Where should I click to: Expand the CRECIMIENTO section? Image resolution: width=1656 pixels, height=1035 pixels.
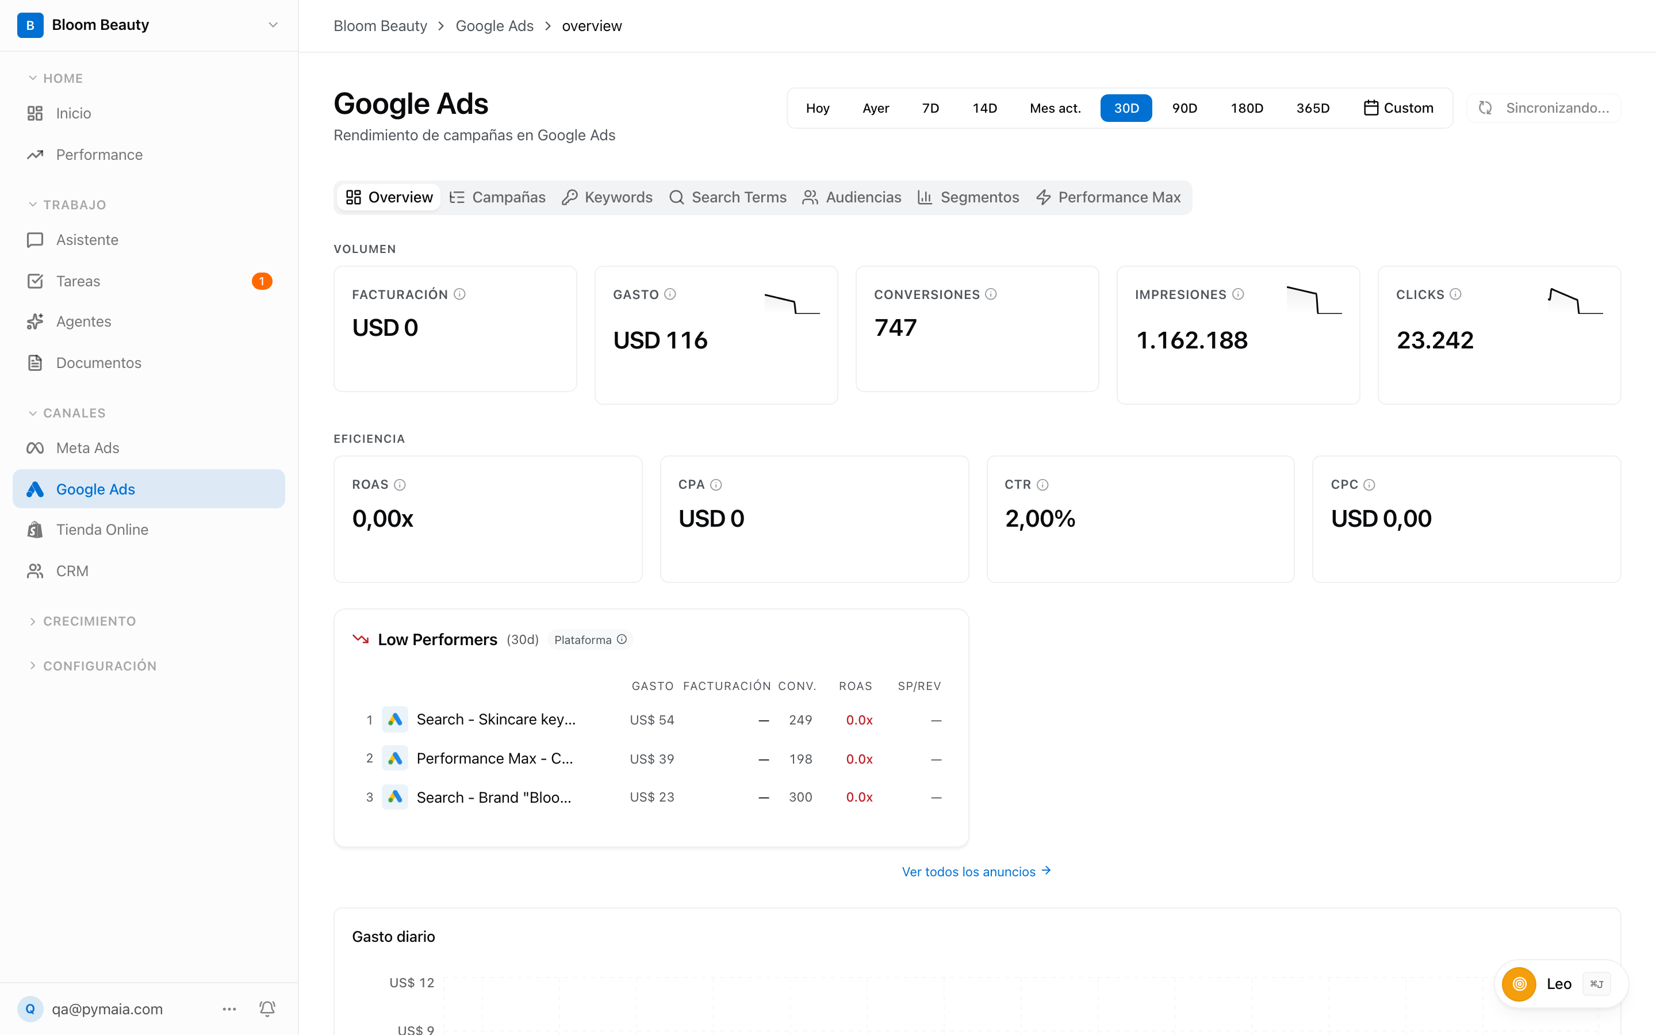click(82, 621)
